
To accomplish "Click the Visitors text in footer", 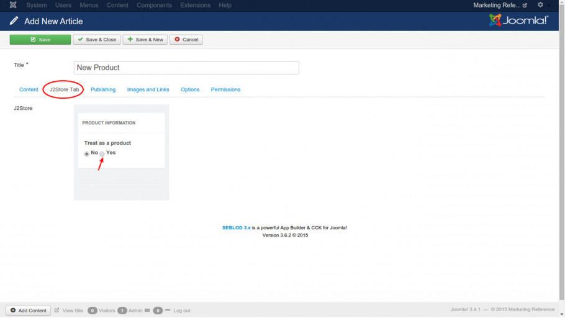I will tap(107, 311).
